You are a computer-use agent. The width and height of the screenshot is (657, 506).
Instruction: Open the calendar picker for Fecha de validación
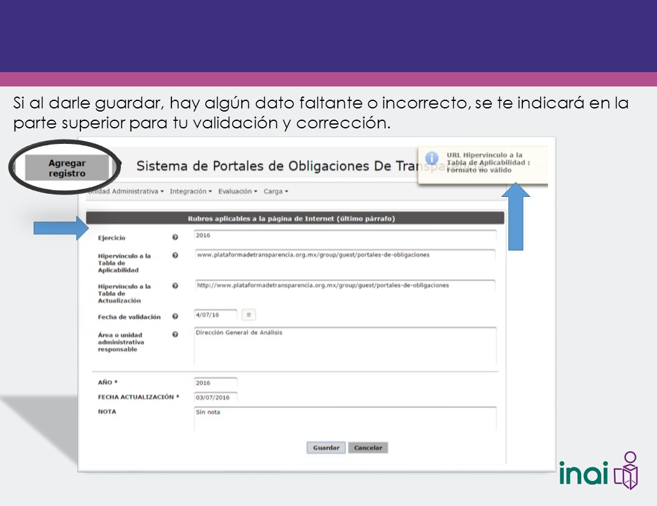pos(249,315)
